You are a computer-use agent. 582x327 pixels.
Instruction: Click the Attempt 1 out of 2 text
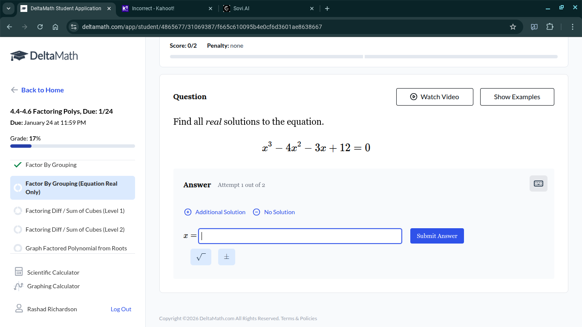click(241, 185)
